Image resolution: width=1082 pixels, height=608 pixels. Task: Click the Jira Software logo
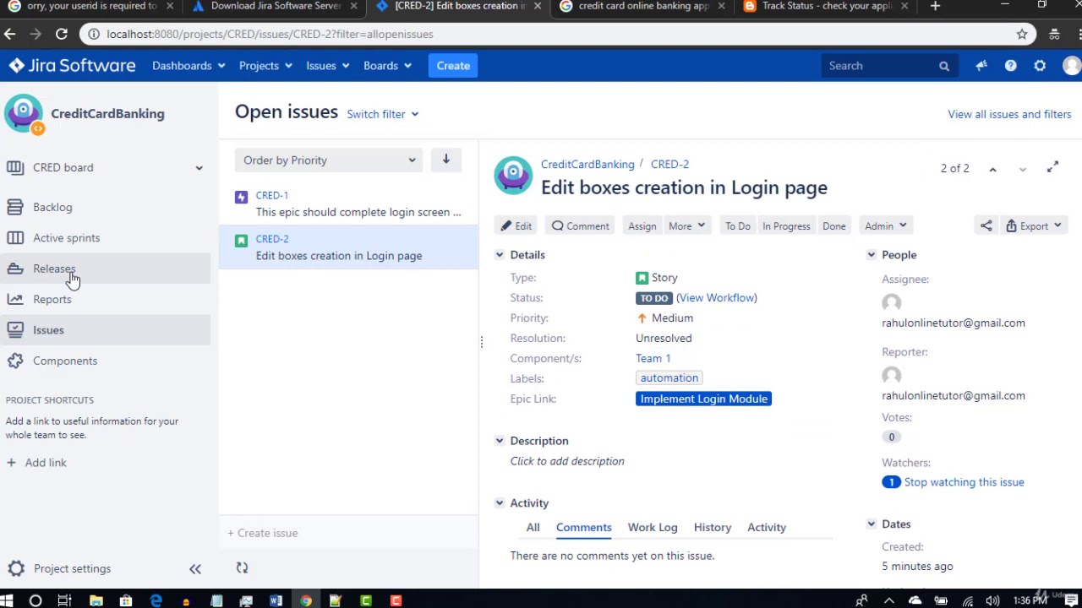click(73, 66)
